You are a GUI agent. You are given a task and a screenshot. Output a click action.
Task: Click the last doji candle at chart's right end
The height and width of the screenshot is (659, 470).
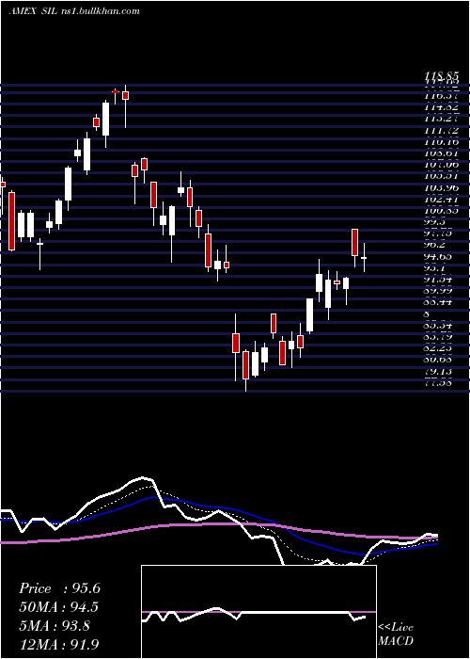point(365,258)
